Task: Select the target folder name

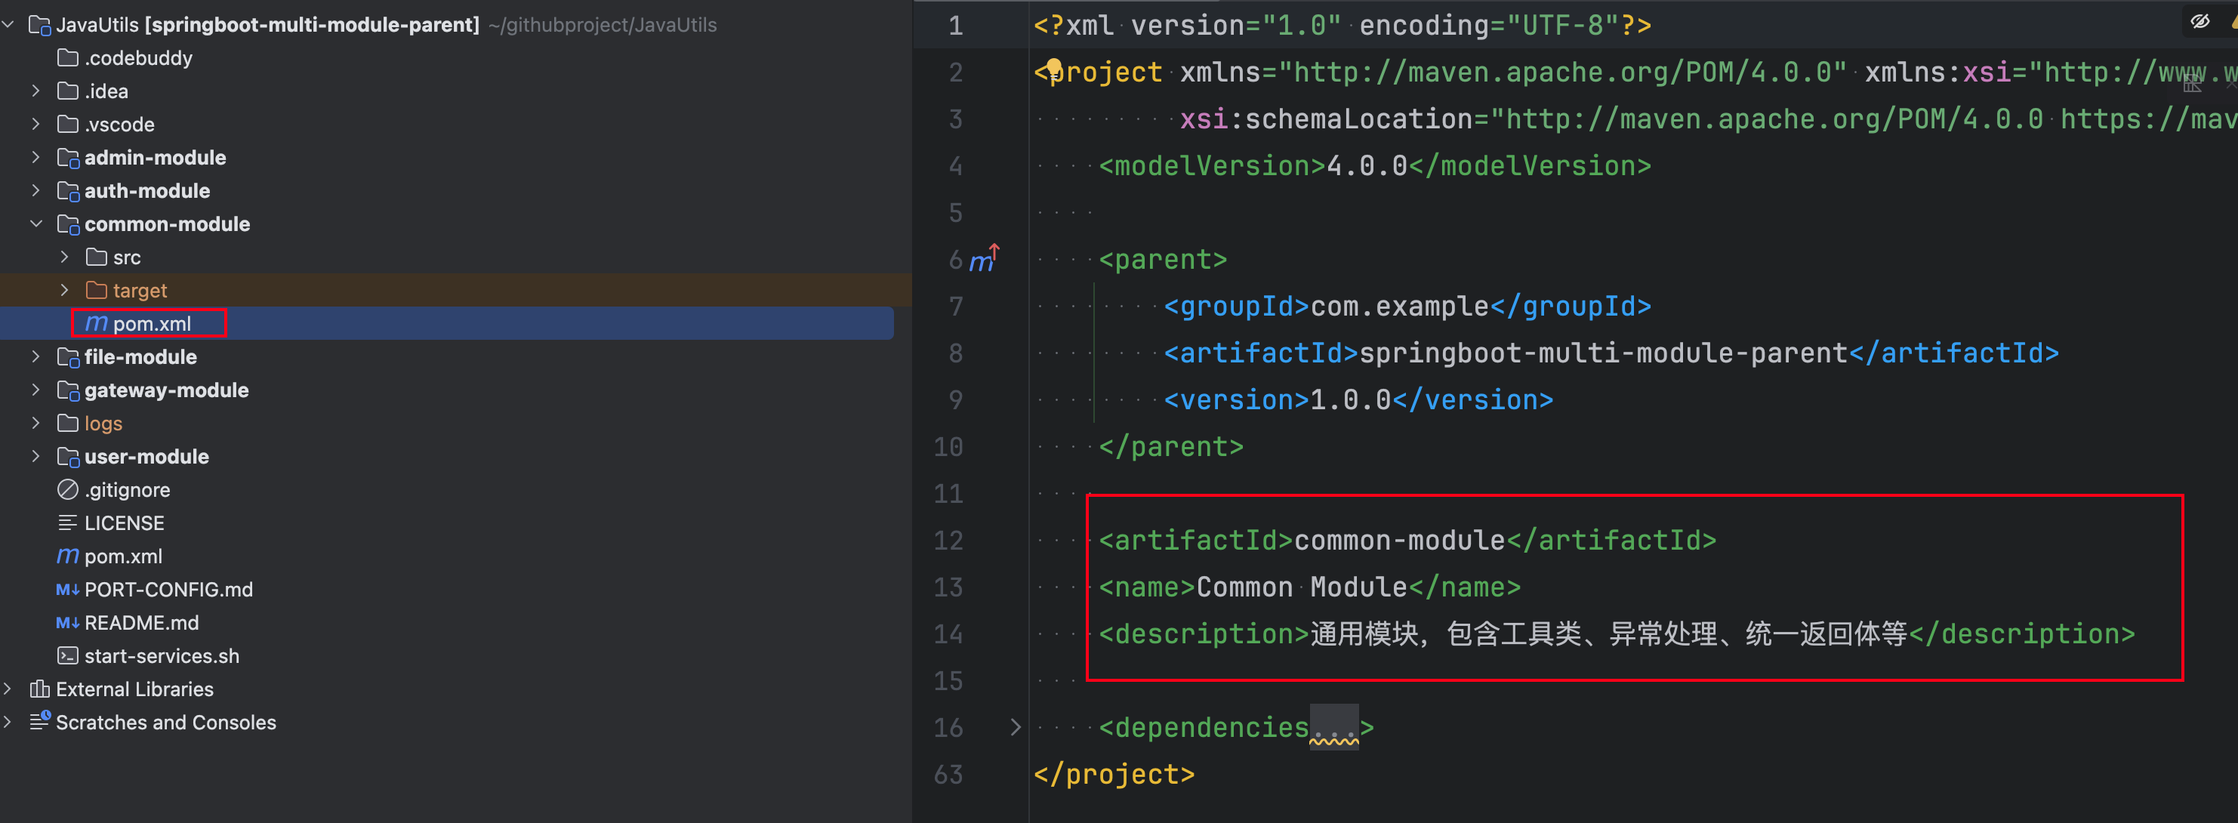Action: point(140,290)
